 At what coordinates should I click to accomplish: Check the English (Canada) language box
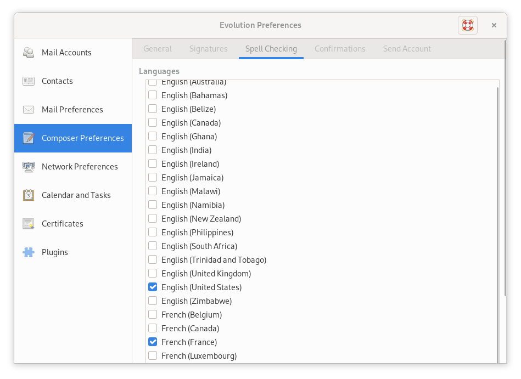[153, 122]
